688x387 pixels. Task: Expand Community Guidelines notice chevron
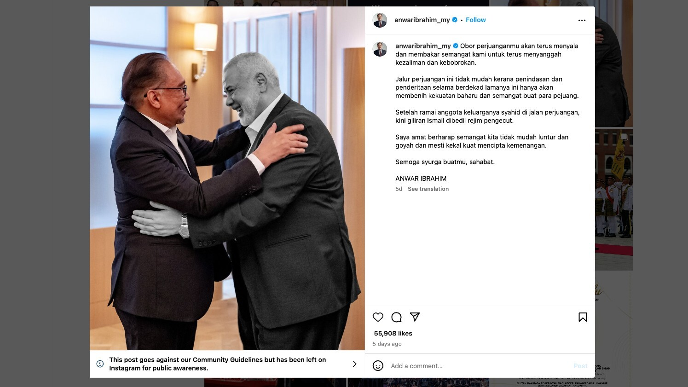[354, 364]
